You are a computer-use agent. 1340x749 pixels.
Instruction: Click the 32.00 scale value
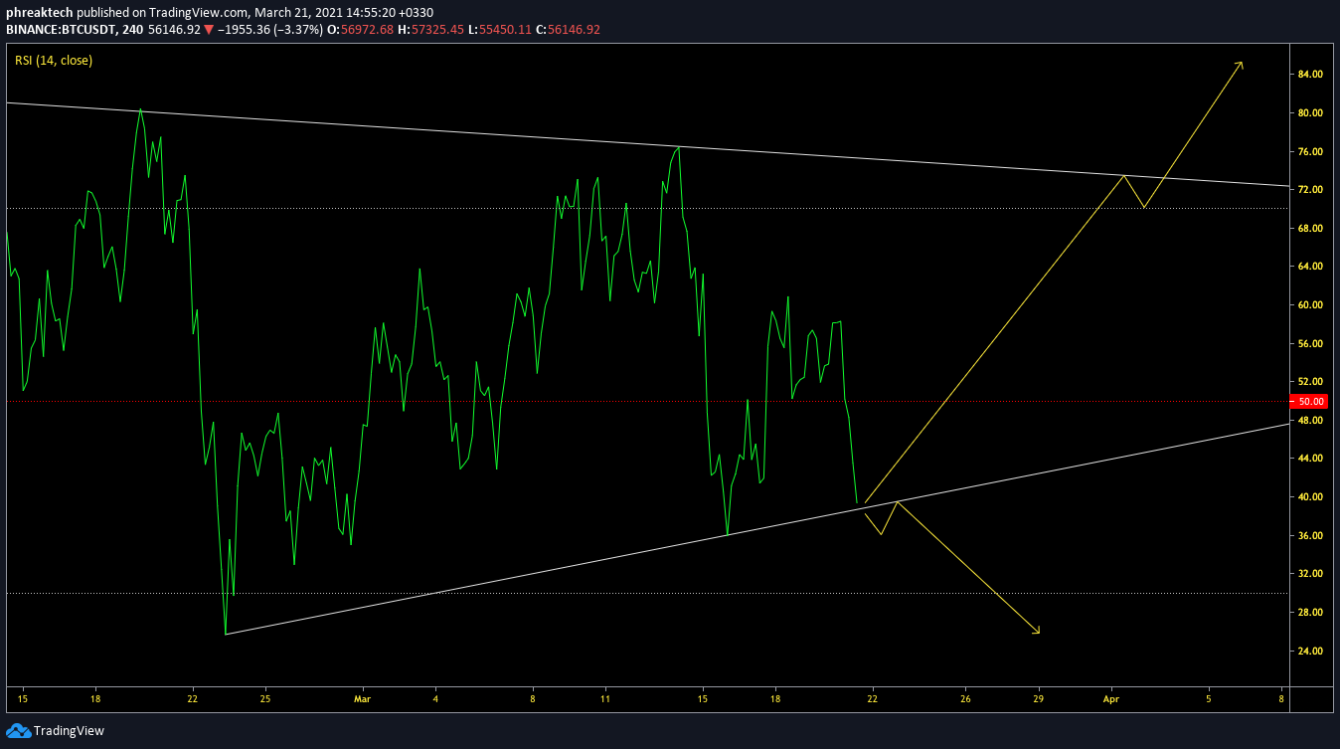(1310, 574)
